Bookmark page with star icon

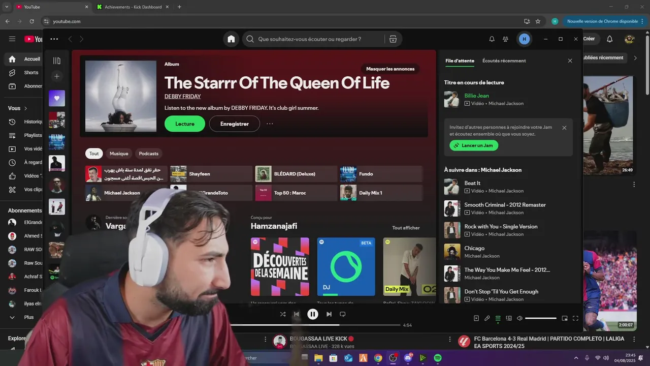point(538,21)
